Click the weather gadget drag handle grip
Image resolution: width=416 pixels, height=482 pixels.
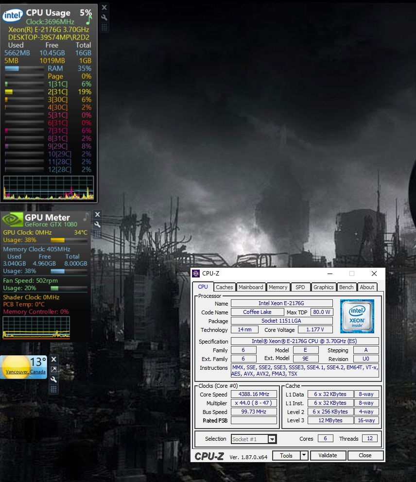pyautogui.click(x=54, y=389)
